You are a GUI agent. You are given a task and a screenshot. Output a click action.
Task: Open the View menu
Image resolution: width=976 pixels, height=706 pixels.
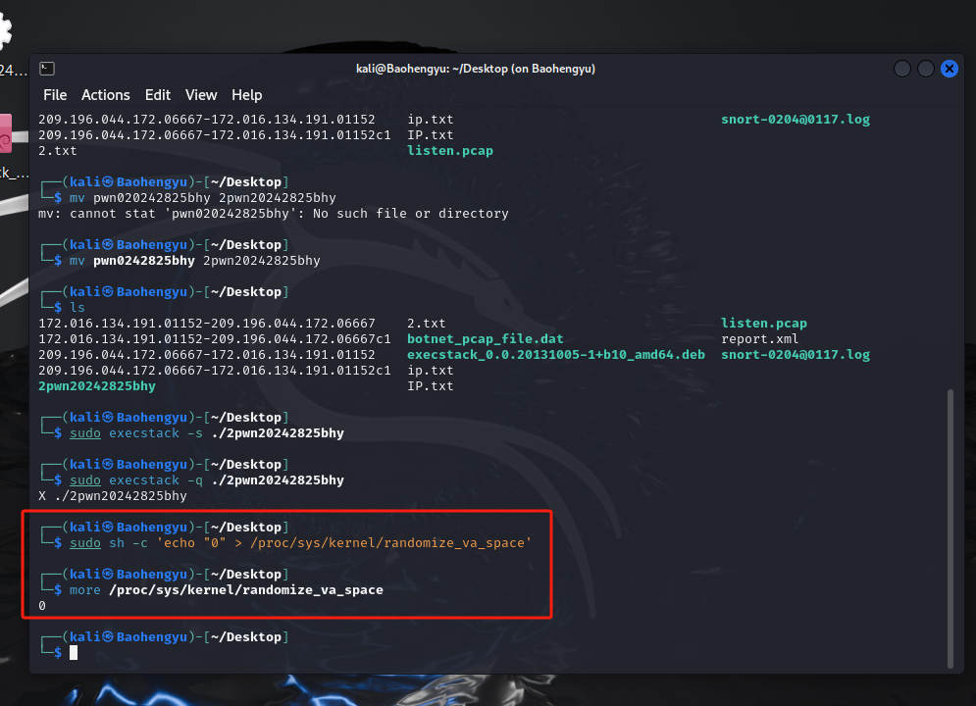201,95
